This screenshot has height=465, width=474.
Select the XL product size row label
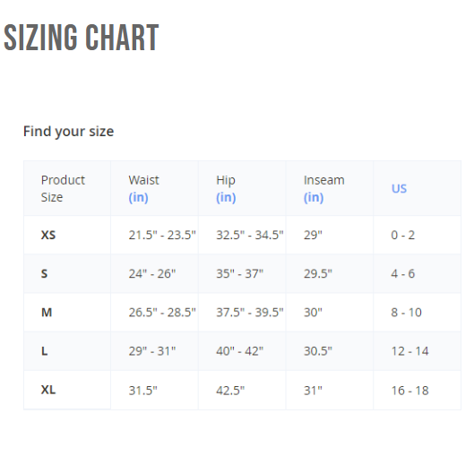48,390
